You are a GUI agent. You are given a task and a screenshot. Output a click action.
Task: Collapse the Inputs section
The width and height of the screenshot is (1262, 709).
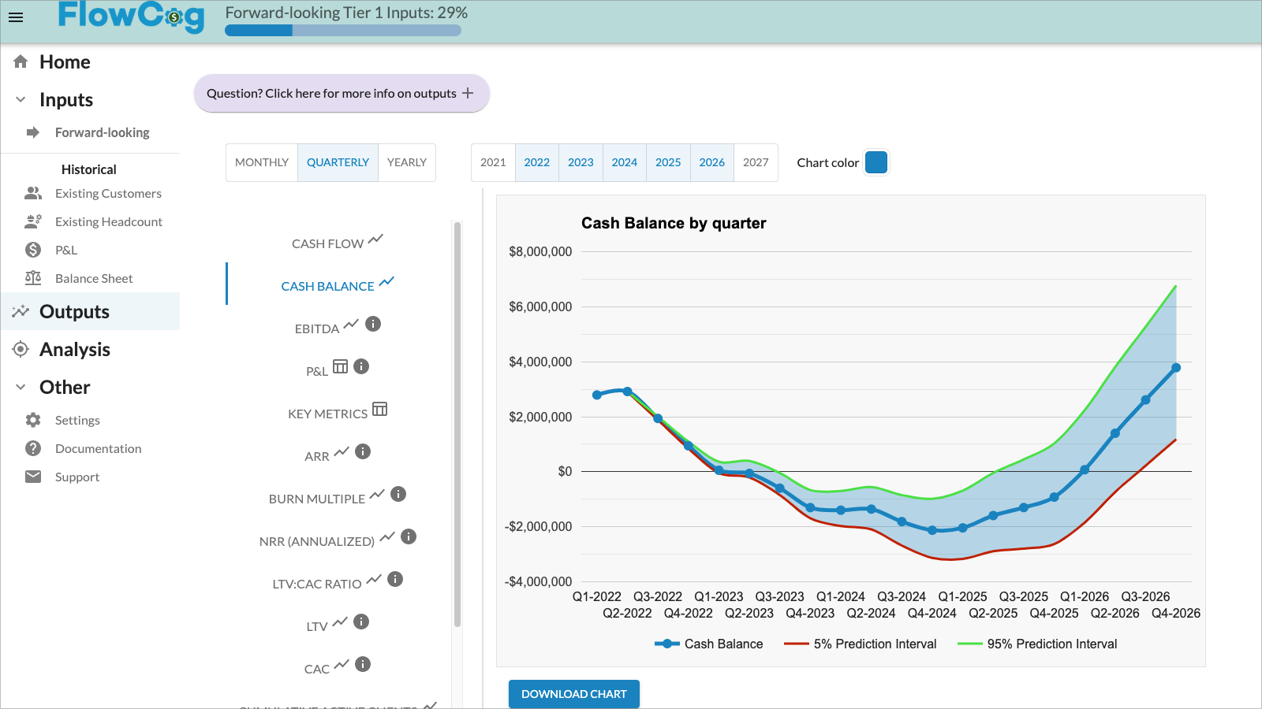pos(19,99)
